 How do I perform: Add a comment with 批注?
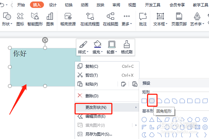pyautogui.click(x=143, y=19)
